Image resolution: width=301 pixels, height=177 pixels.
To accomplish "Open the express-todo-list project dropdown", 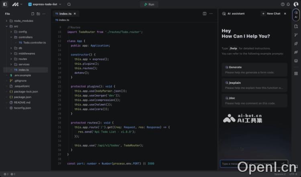I will pos(45,4).
